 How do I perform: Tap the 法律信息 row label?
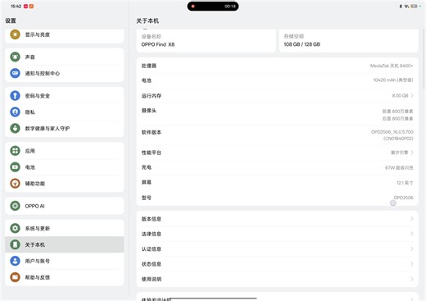(152, 234)
